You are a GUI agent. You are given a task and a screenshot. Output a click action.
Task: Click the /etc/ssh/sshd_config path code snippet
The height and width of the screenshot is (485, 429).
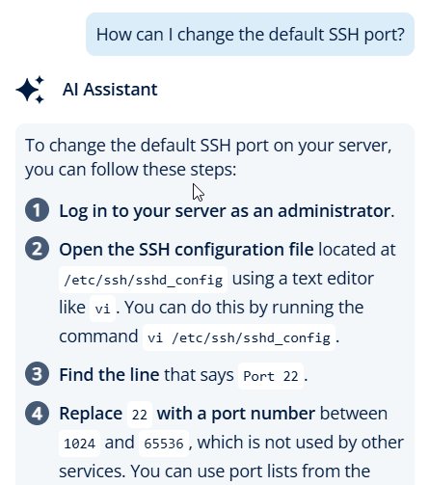click(x=143, y=280)
